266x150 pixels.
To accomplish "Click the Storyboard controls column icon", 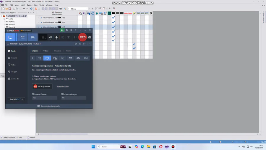I will pyautogui.click(x=88, y=13).
